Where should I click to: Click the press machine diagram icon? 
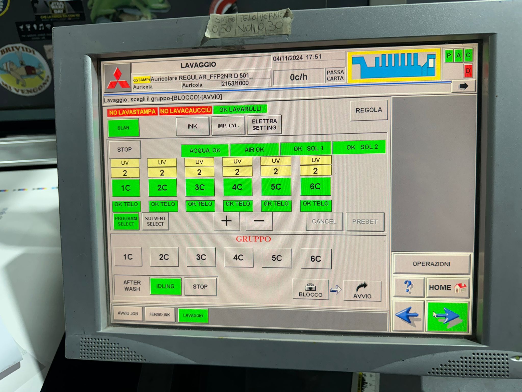point(394,66)
